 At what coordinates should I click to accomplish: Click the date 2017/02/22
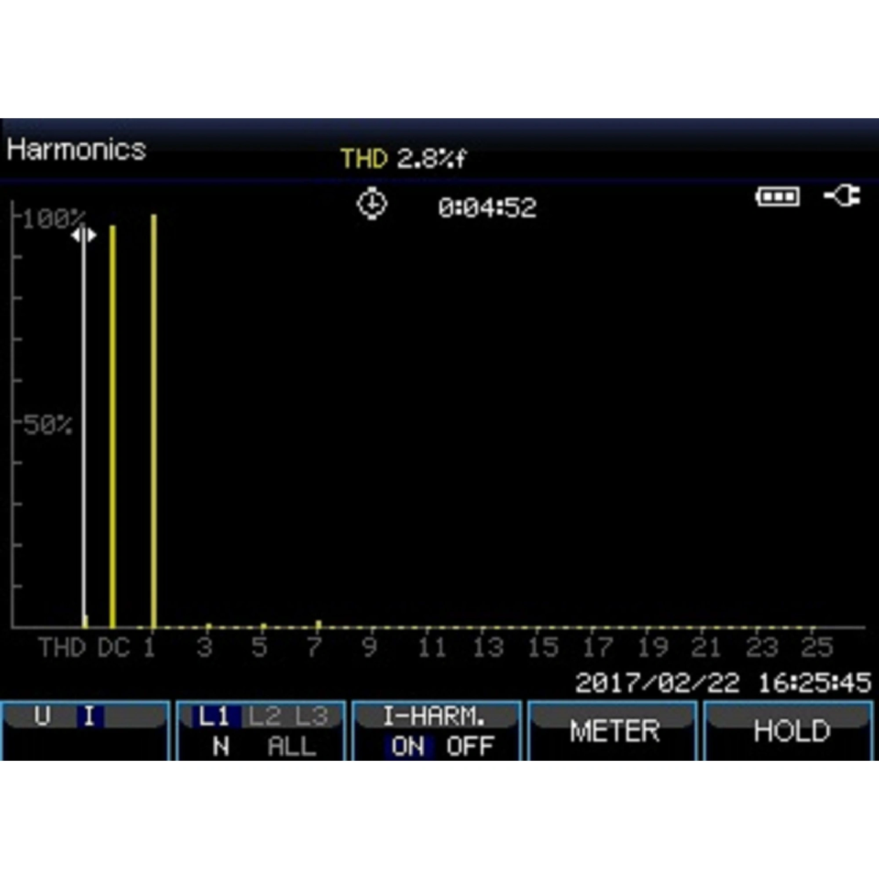point(657,683)
